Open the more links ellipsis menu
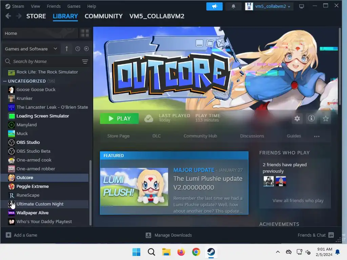Viewport: 347px width, 260px height. click(x=317, y=136)
